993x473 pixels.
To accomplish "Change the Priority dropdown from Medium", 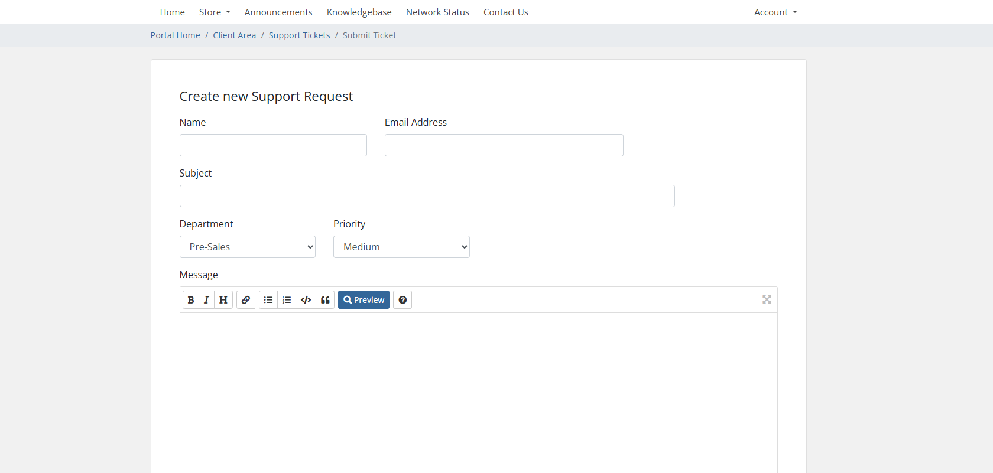I will (401, 247).
